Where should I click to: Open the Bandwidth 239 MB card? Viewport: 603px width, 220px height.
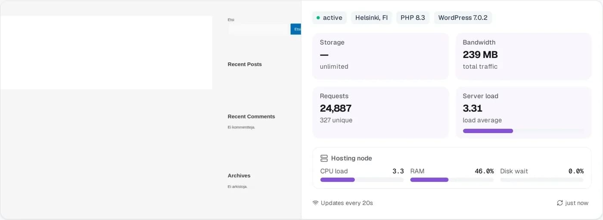(523, 56)
